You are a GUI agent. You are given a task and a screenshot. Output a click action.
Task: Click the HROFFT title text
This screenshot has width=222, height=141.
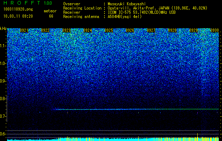(22, 3)
